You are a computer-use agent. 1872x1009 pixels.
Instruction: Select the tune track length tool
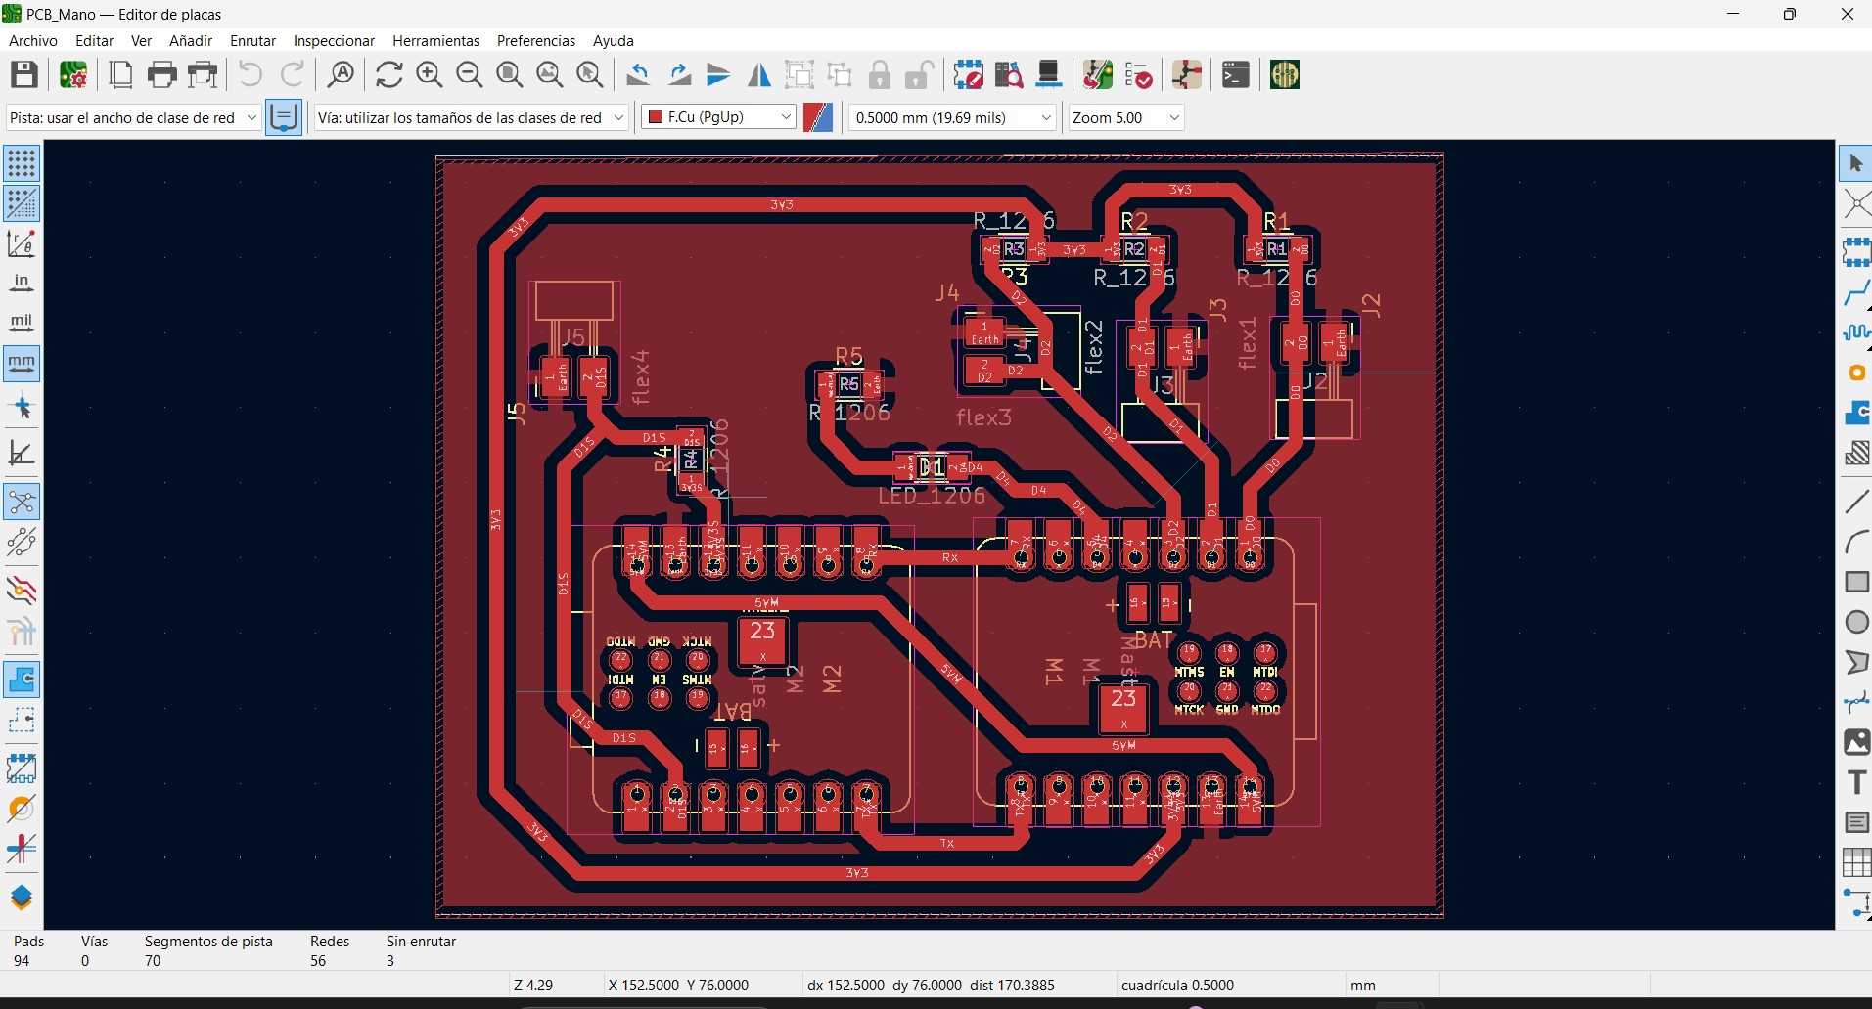[x=1856, y=332]
